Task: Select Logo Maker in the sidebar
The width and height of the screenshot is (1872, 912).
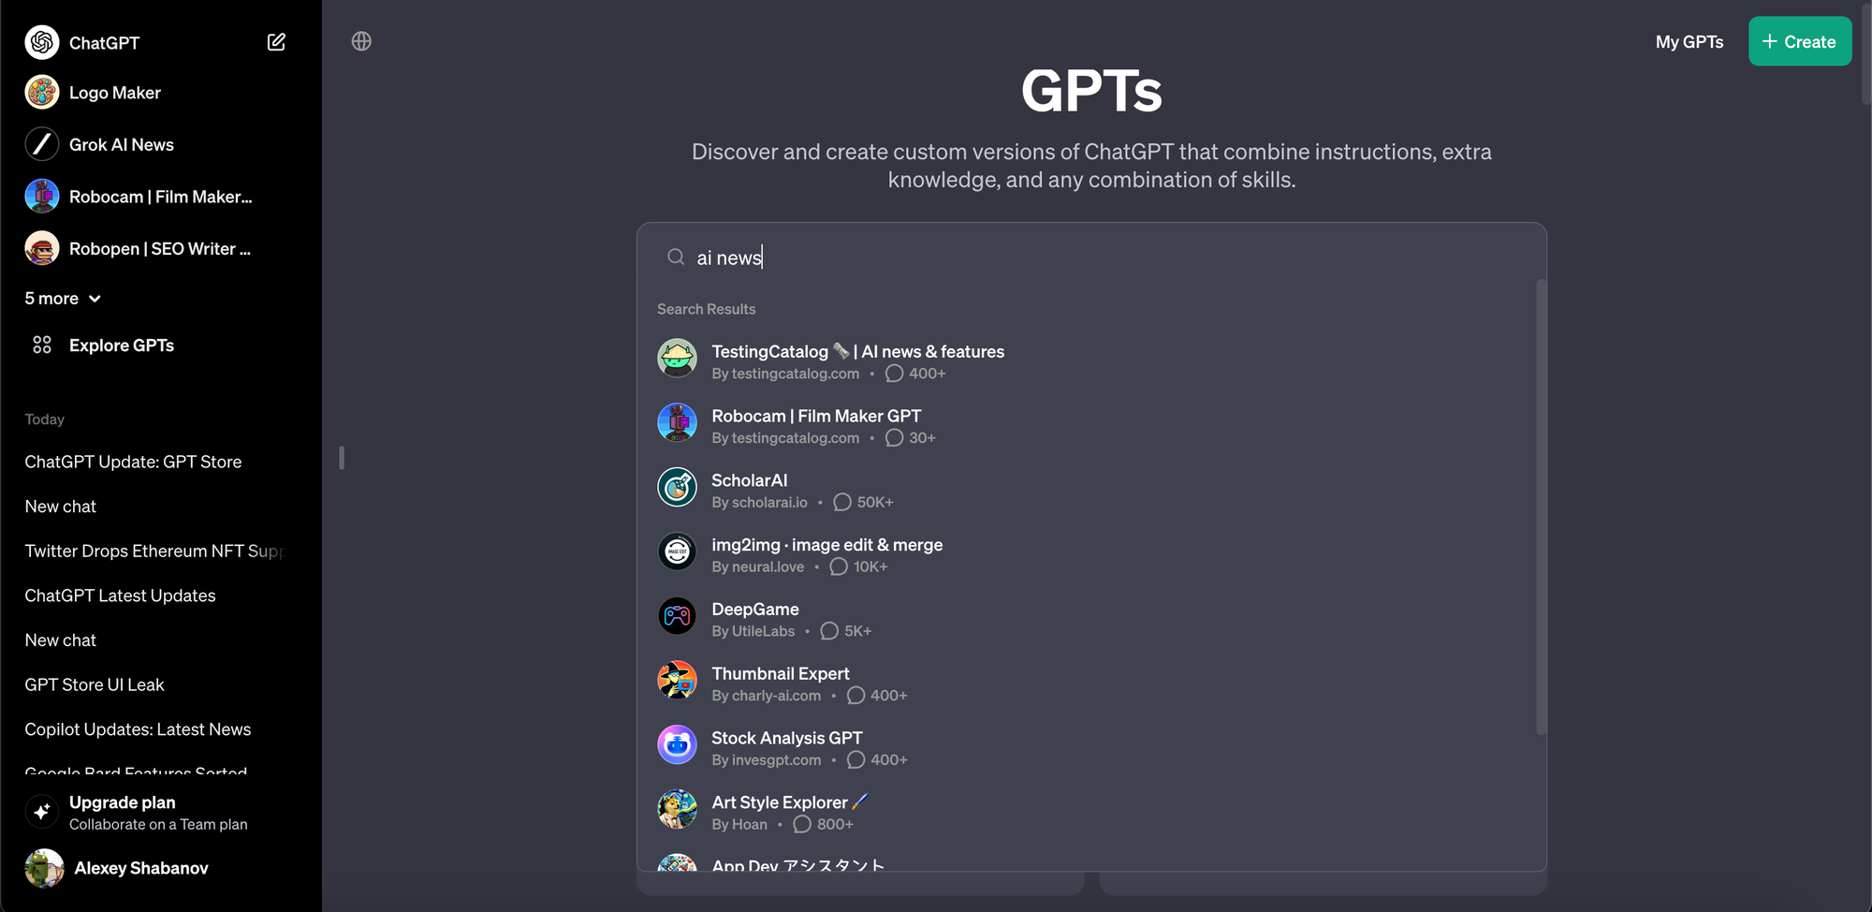Action: (114, 93)
